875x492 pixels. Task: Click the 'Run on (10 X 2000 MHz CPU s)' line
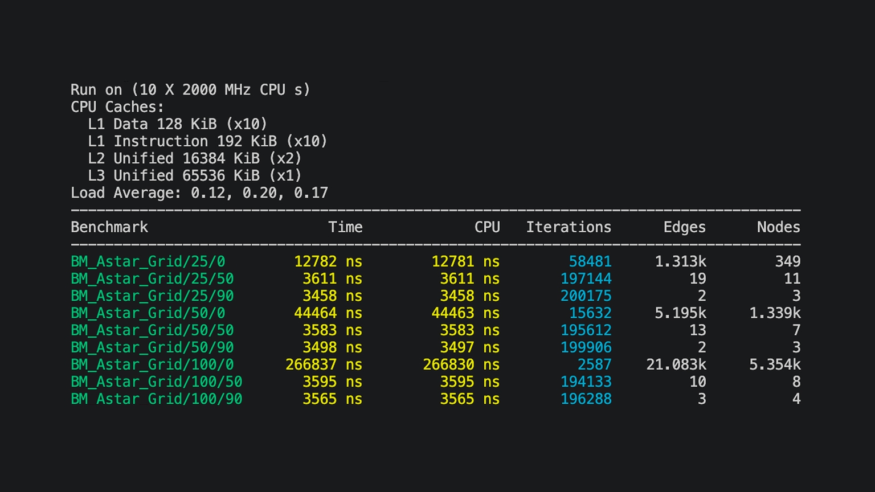tap(190, 90)
